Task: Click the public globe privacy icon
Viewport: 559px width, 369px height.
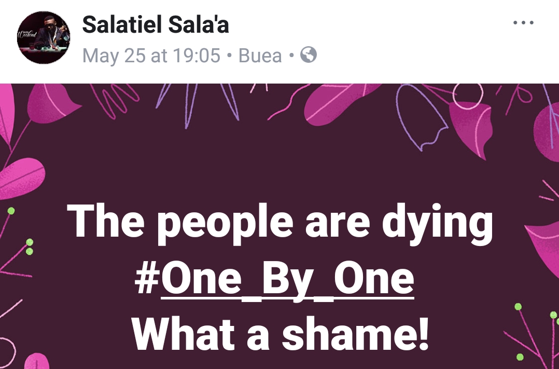Action: tap(309, 54)
